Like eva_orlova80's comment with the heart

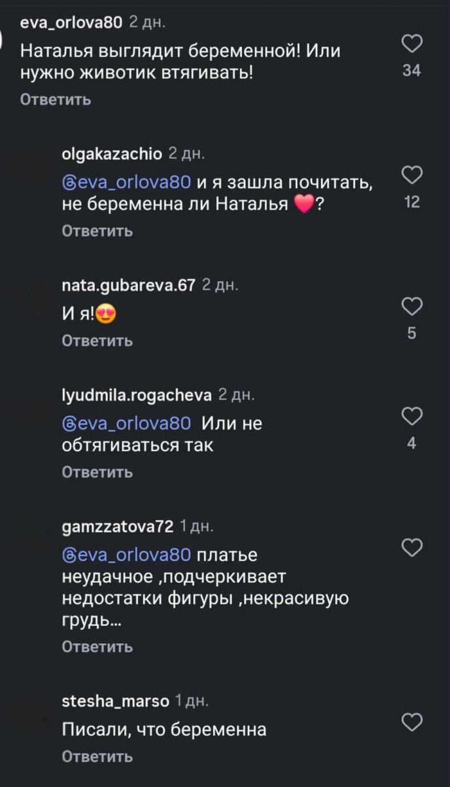click(x=411, y=44)
